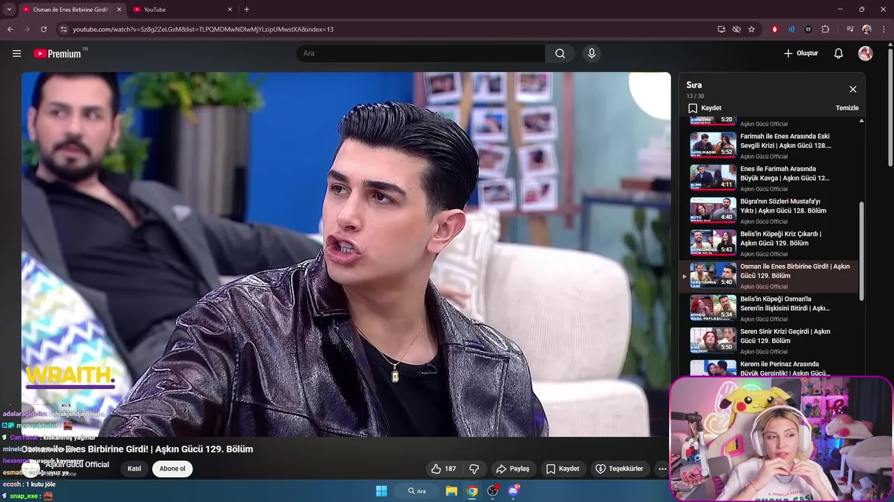Viewport: 894px width, 502px height.
Task: Bookmark this page with the star icon
Action: coord(752,29)
